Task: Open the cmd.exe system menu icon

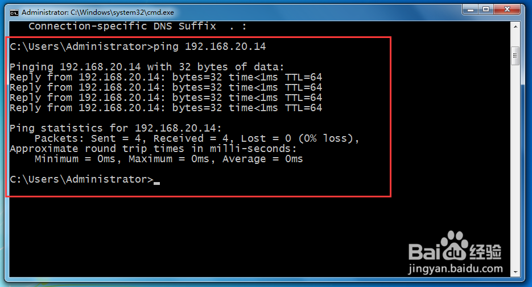Action: [14, 12]
